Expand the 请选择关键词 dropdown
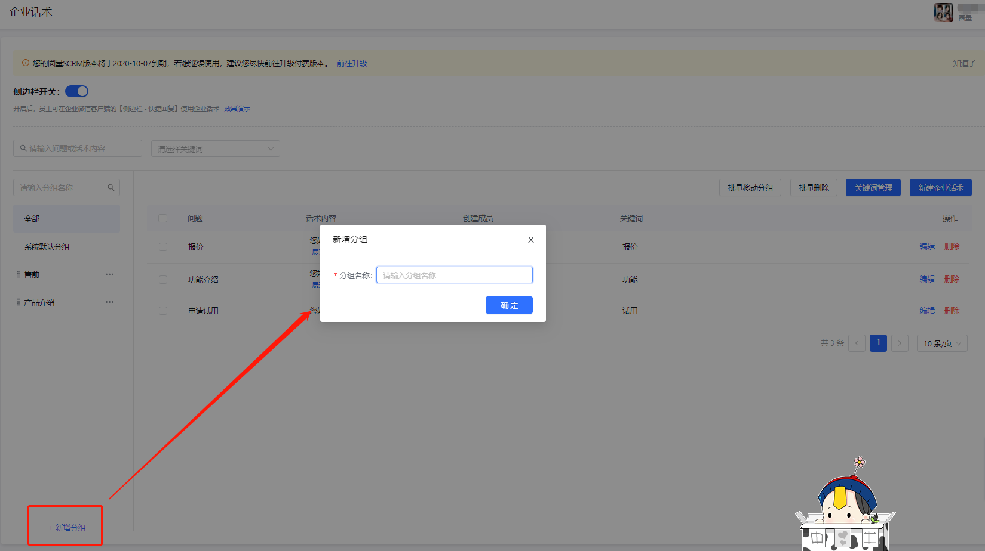The image size is (985, 551). (x=215, y=148)
